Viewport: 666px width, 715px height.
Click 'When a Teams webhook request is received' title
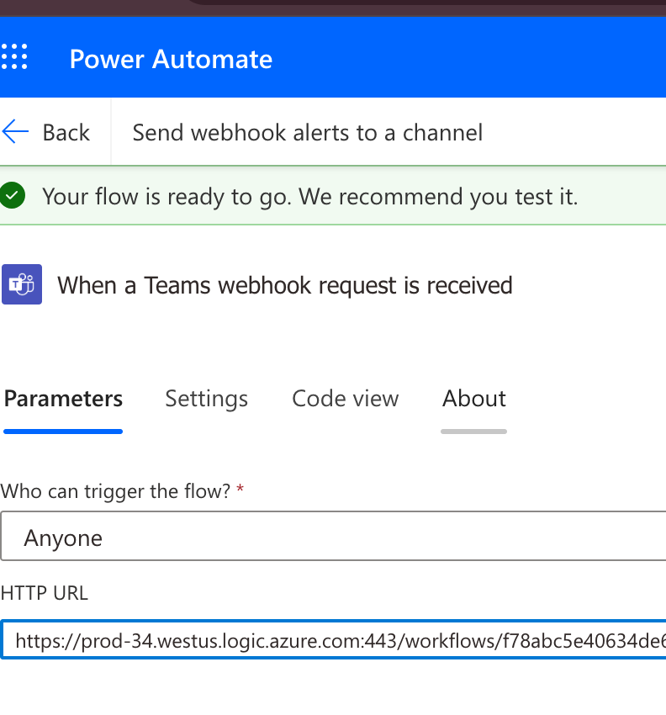pyautogui.click(x=285, y=285)
